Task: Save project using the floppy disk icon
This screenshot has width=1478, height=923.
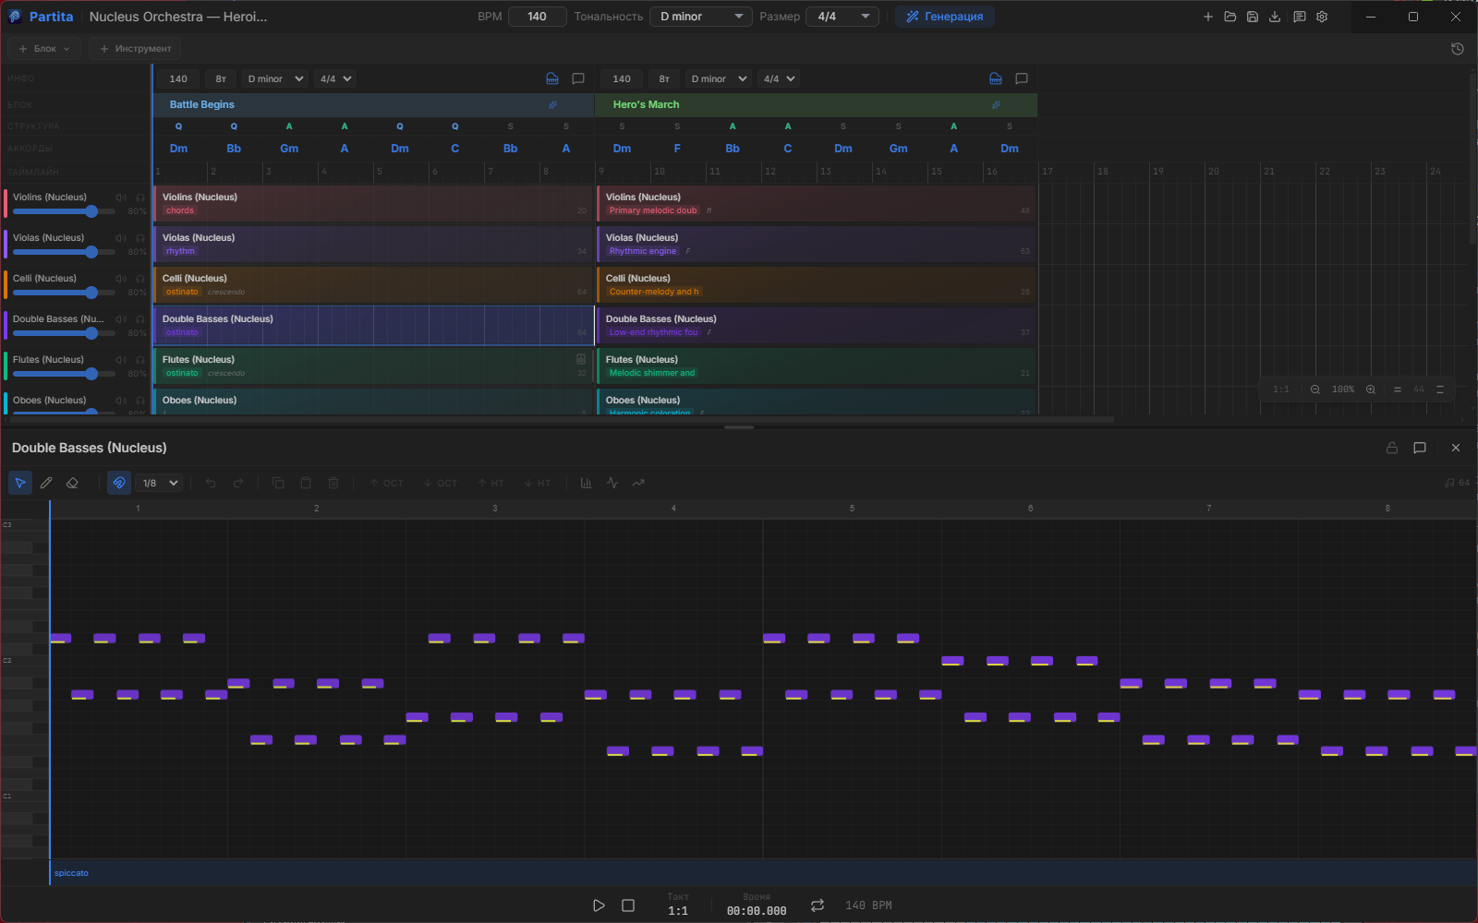Action: pyautogui.click(x=1253, y=17)
